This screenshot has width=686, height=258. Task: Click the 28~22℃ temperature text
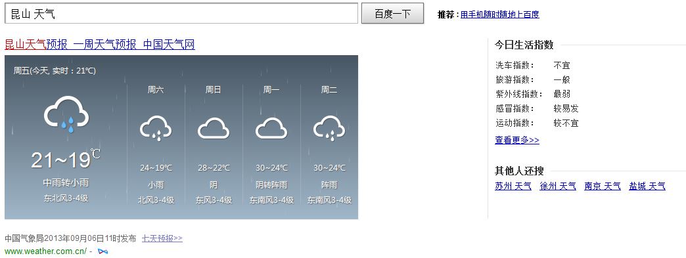pyautogui.click(x=214, y=168)
